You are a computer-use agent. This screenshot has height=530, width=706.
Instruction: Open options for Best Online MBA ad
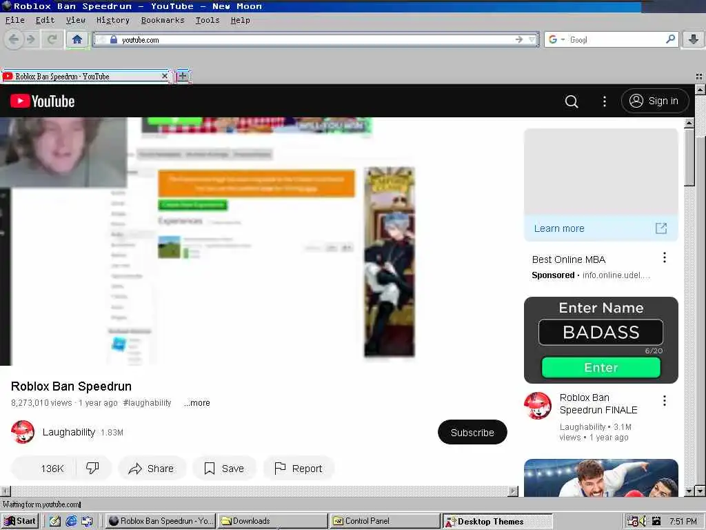[665, 257]
